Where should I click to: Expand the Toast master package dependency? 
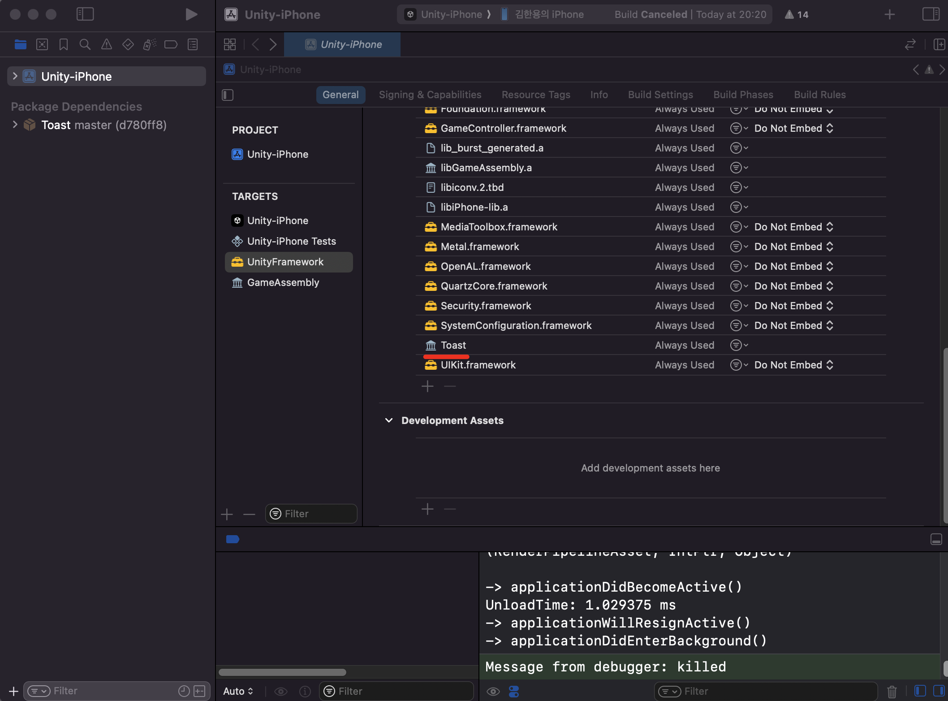15,125
